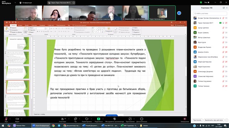The width and height of the screenshot is (229, 128).
Task: Click the search participant input field
Action: (210, 13)
